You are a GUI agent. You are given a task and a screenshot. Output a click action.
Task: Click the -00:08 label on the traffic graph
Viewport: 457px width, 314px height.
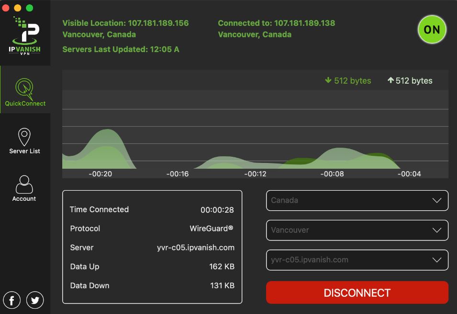coord(332,174)
